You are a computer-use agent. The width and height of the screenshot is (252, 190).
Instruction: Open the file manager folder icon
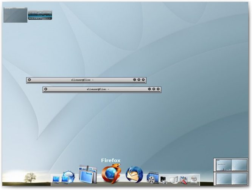click(x=88, y=175)
